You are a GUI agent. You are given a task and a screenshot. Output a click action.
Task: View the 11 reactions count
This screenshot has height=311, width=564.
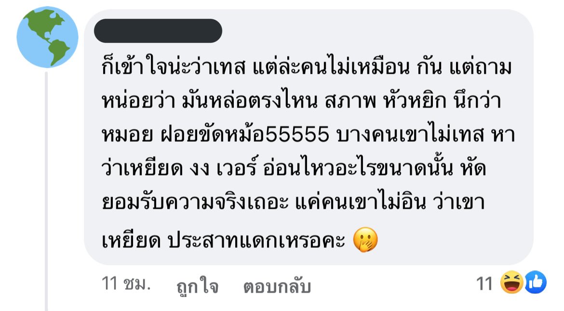pyautogui.click(x=484, y=284)
